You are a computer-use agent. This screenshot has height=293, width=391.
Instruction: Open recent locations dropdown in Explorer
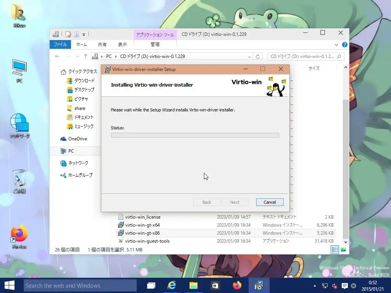pos(77,56)
